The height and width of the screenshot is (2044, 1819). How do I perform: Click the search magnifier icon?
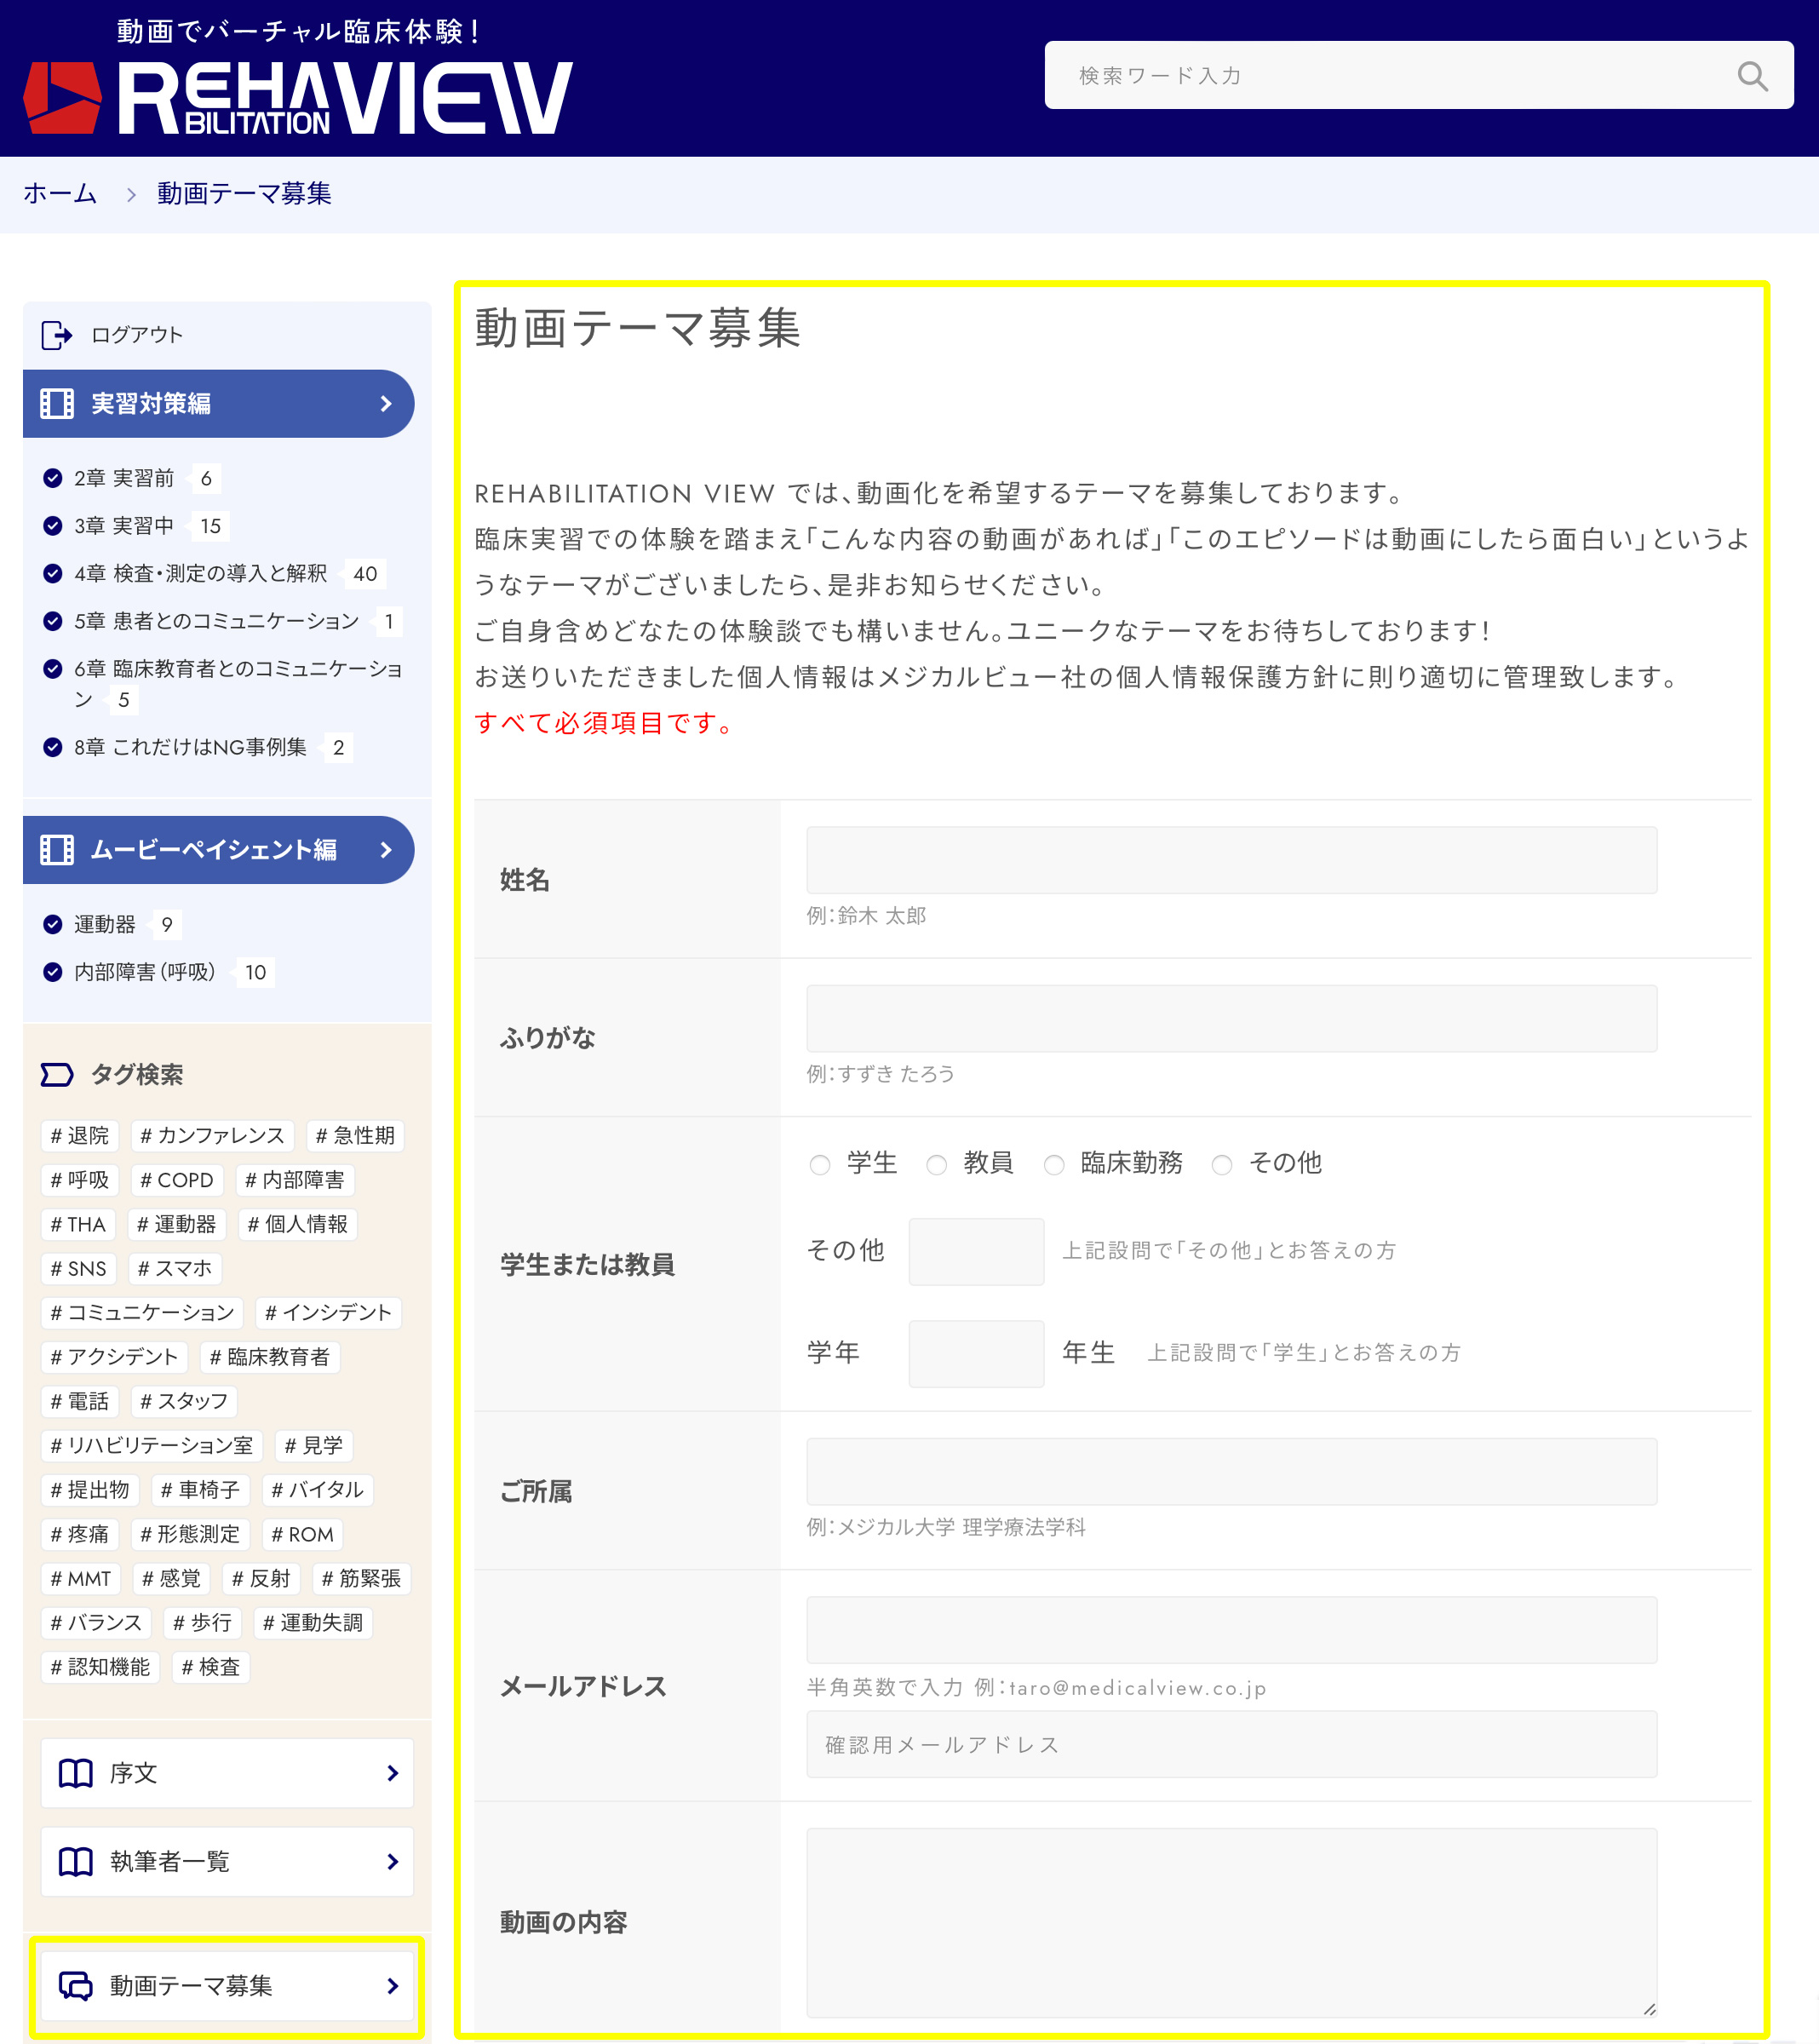1751,76
